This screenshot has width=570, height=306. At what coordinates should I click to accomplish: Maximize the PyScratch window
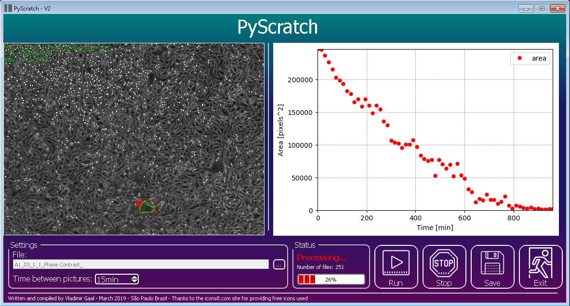[542, 8]
